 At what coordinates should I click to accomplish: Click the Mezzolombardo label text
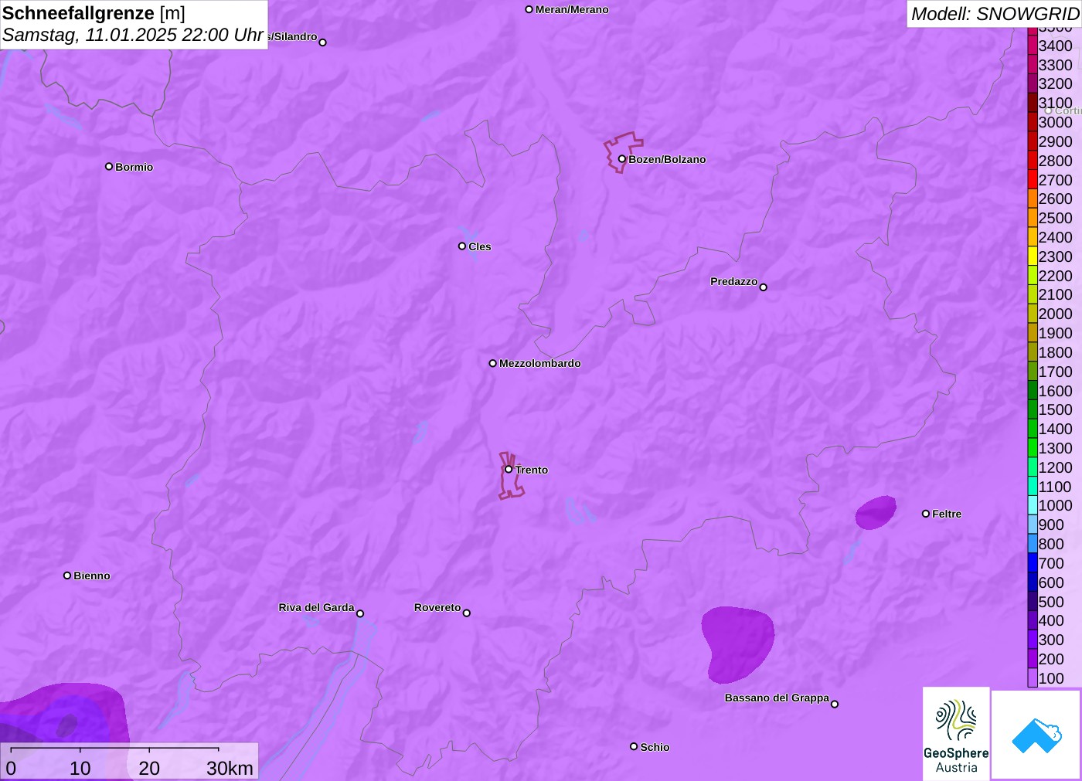coord(540,363)
